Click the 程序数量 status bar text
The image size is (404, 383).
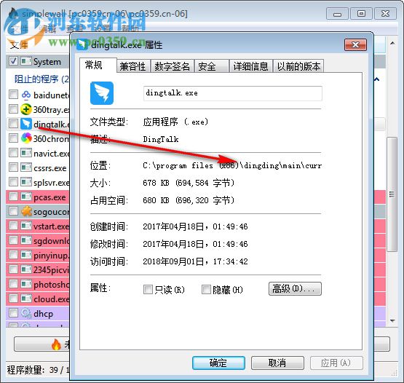38,370
